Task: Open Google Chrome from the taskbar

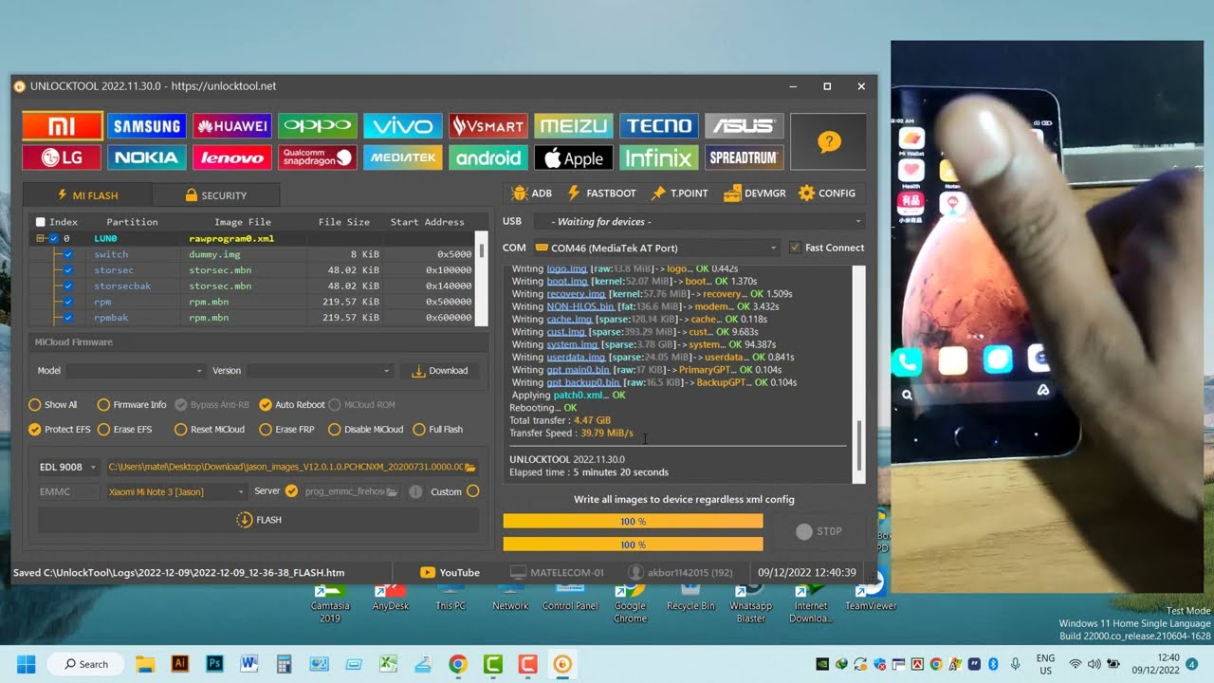Action: [458, 664]
